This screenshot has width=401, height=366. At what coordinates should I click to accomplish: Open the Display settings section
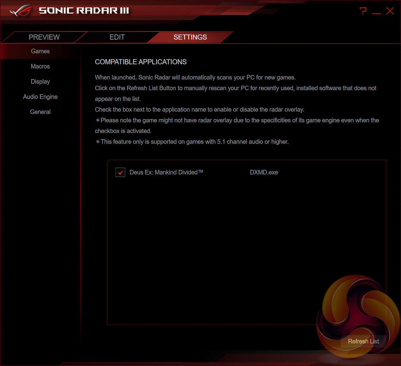40,82
